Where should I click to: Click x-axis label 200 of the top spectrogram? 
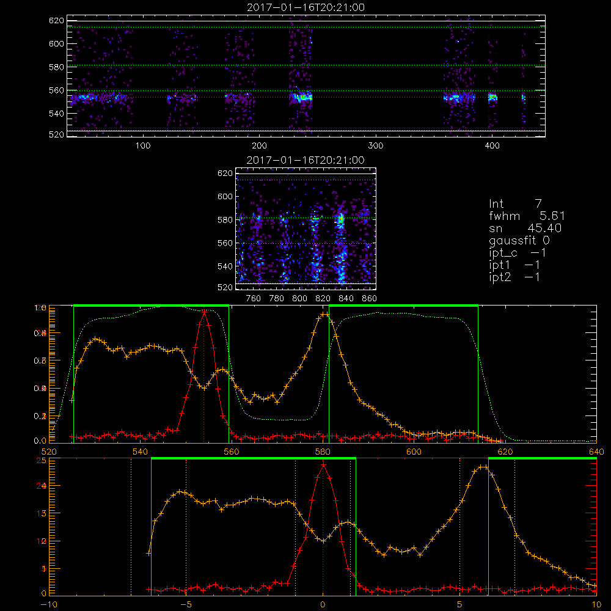259,146
